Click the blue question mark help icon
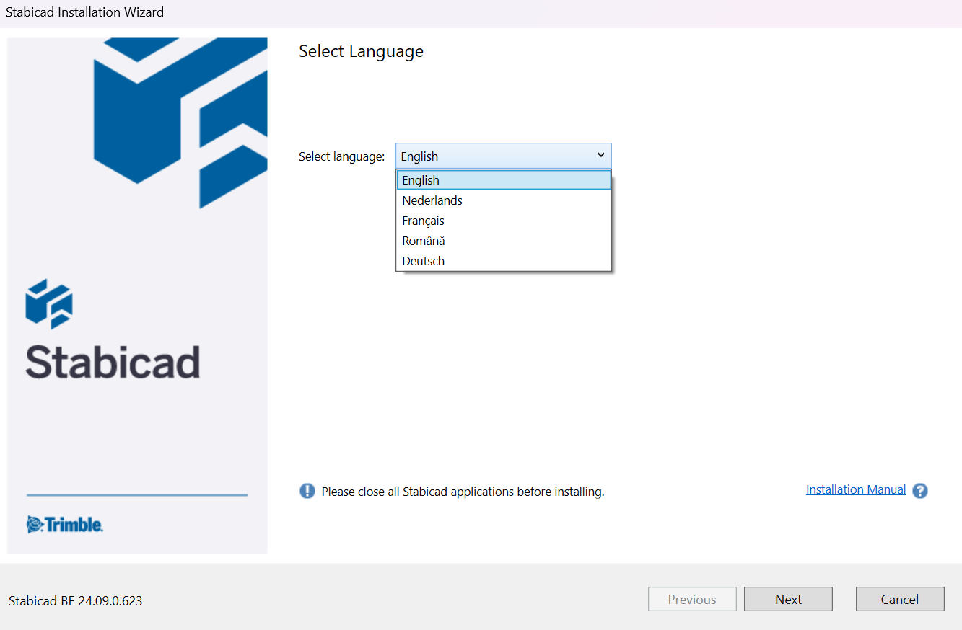 click(920, 491)
